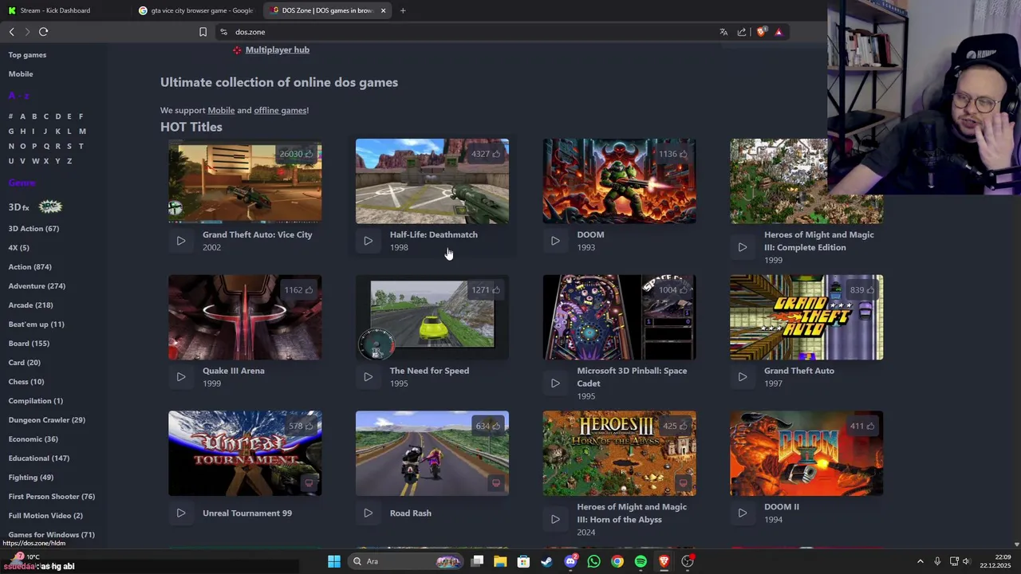Open Quake III Arena title link

pos(233,371)
